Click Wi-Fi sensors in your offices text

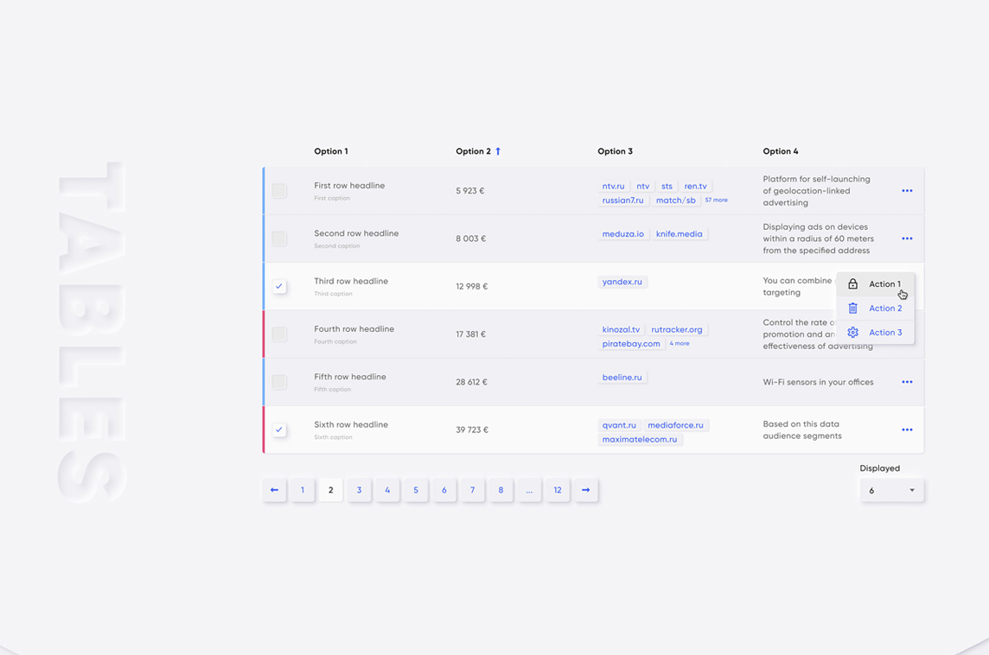coord(818,382)
